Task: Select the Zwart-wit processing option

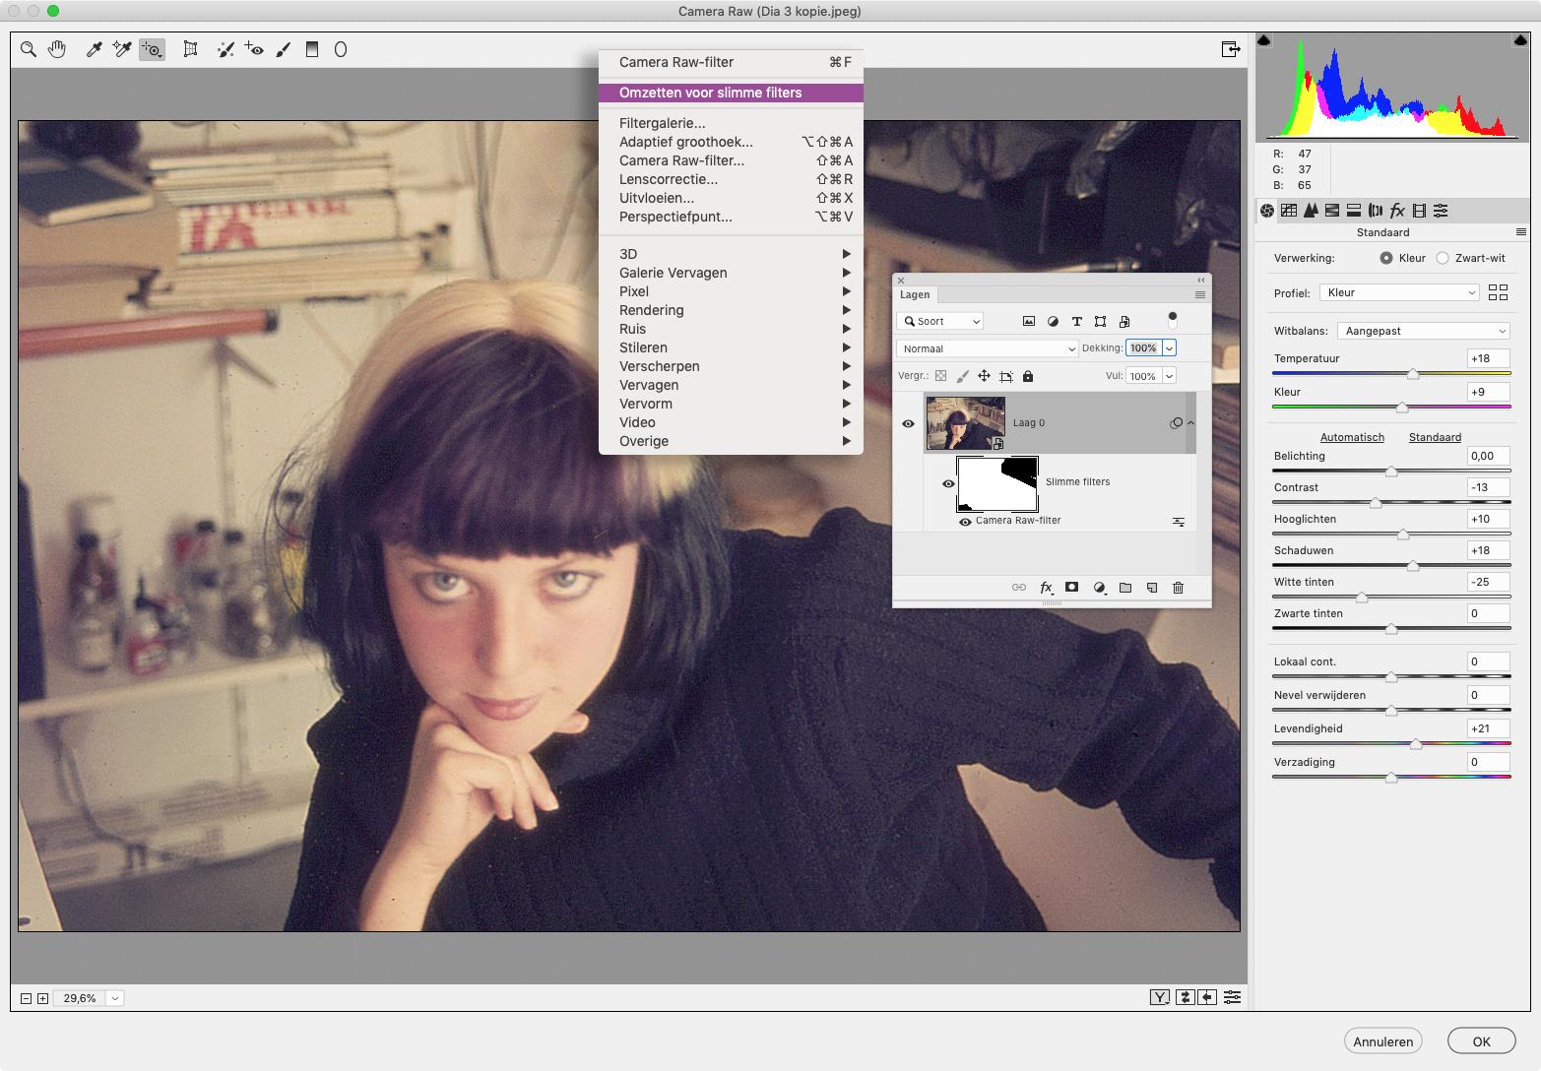Action: tap(1443, 258)
